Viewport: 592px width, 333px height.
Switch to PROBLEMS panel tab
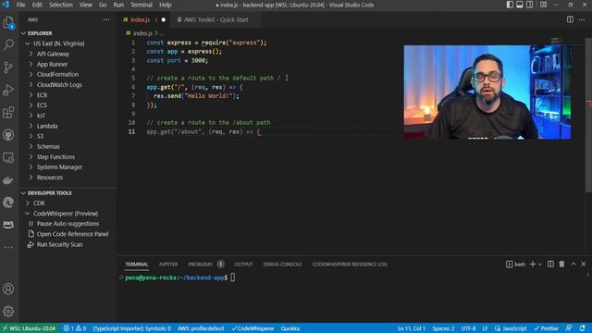coord(201,265)
